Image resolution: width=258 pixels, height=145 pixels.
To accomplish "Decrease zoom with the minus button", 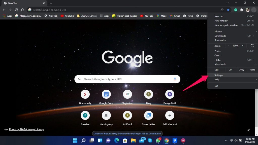I will (x=229, y=46).
